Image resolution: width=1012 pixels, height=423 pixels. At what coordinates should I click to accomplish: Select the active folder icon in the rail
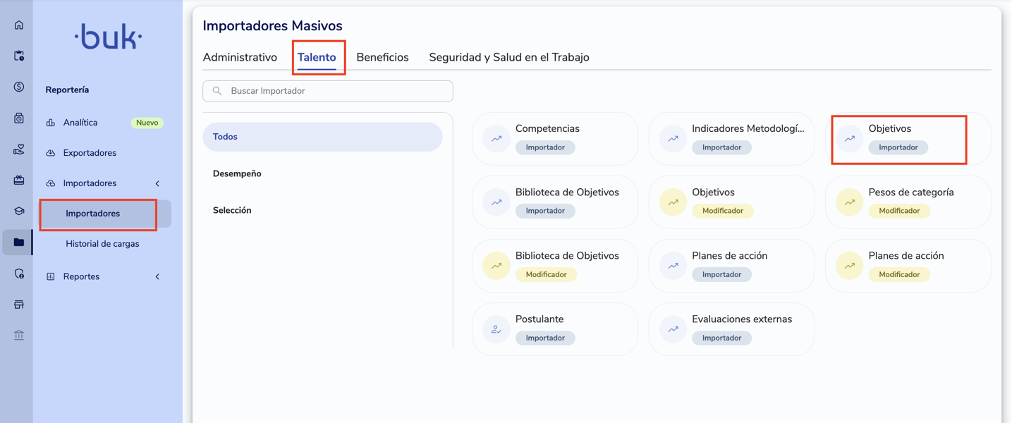[19, 243]
